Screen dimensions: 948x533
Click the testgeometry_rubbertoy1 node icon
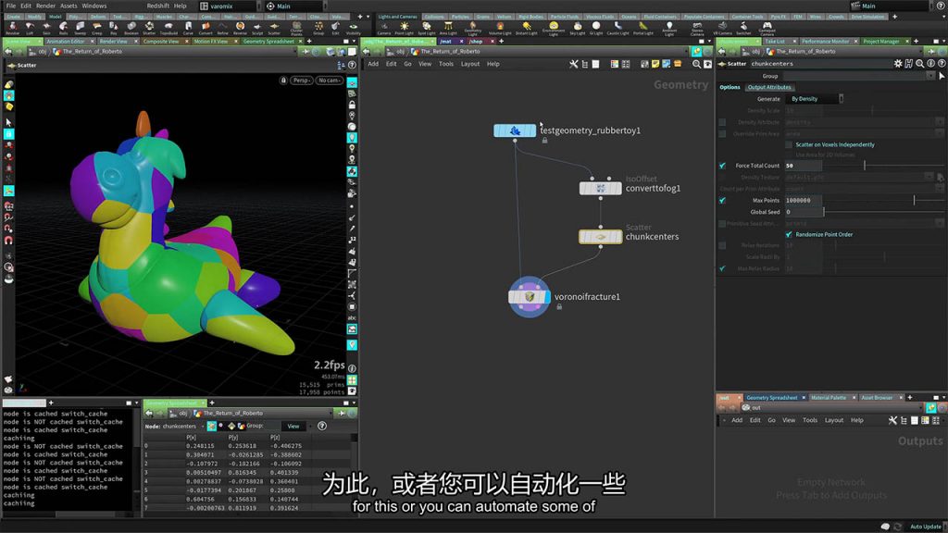tap(515, 130)
